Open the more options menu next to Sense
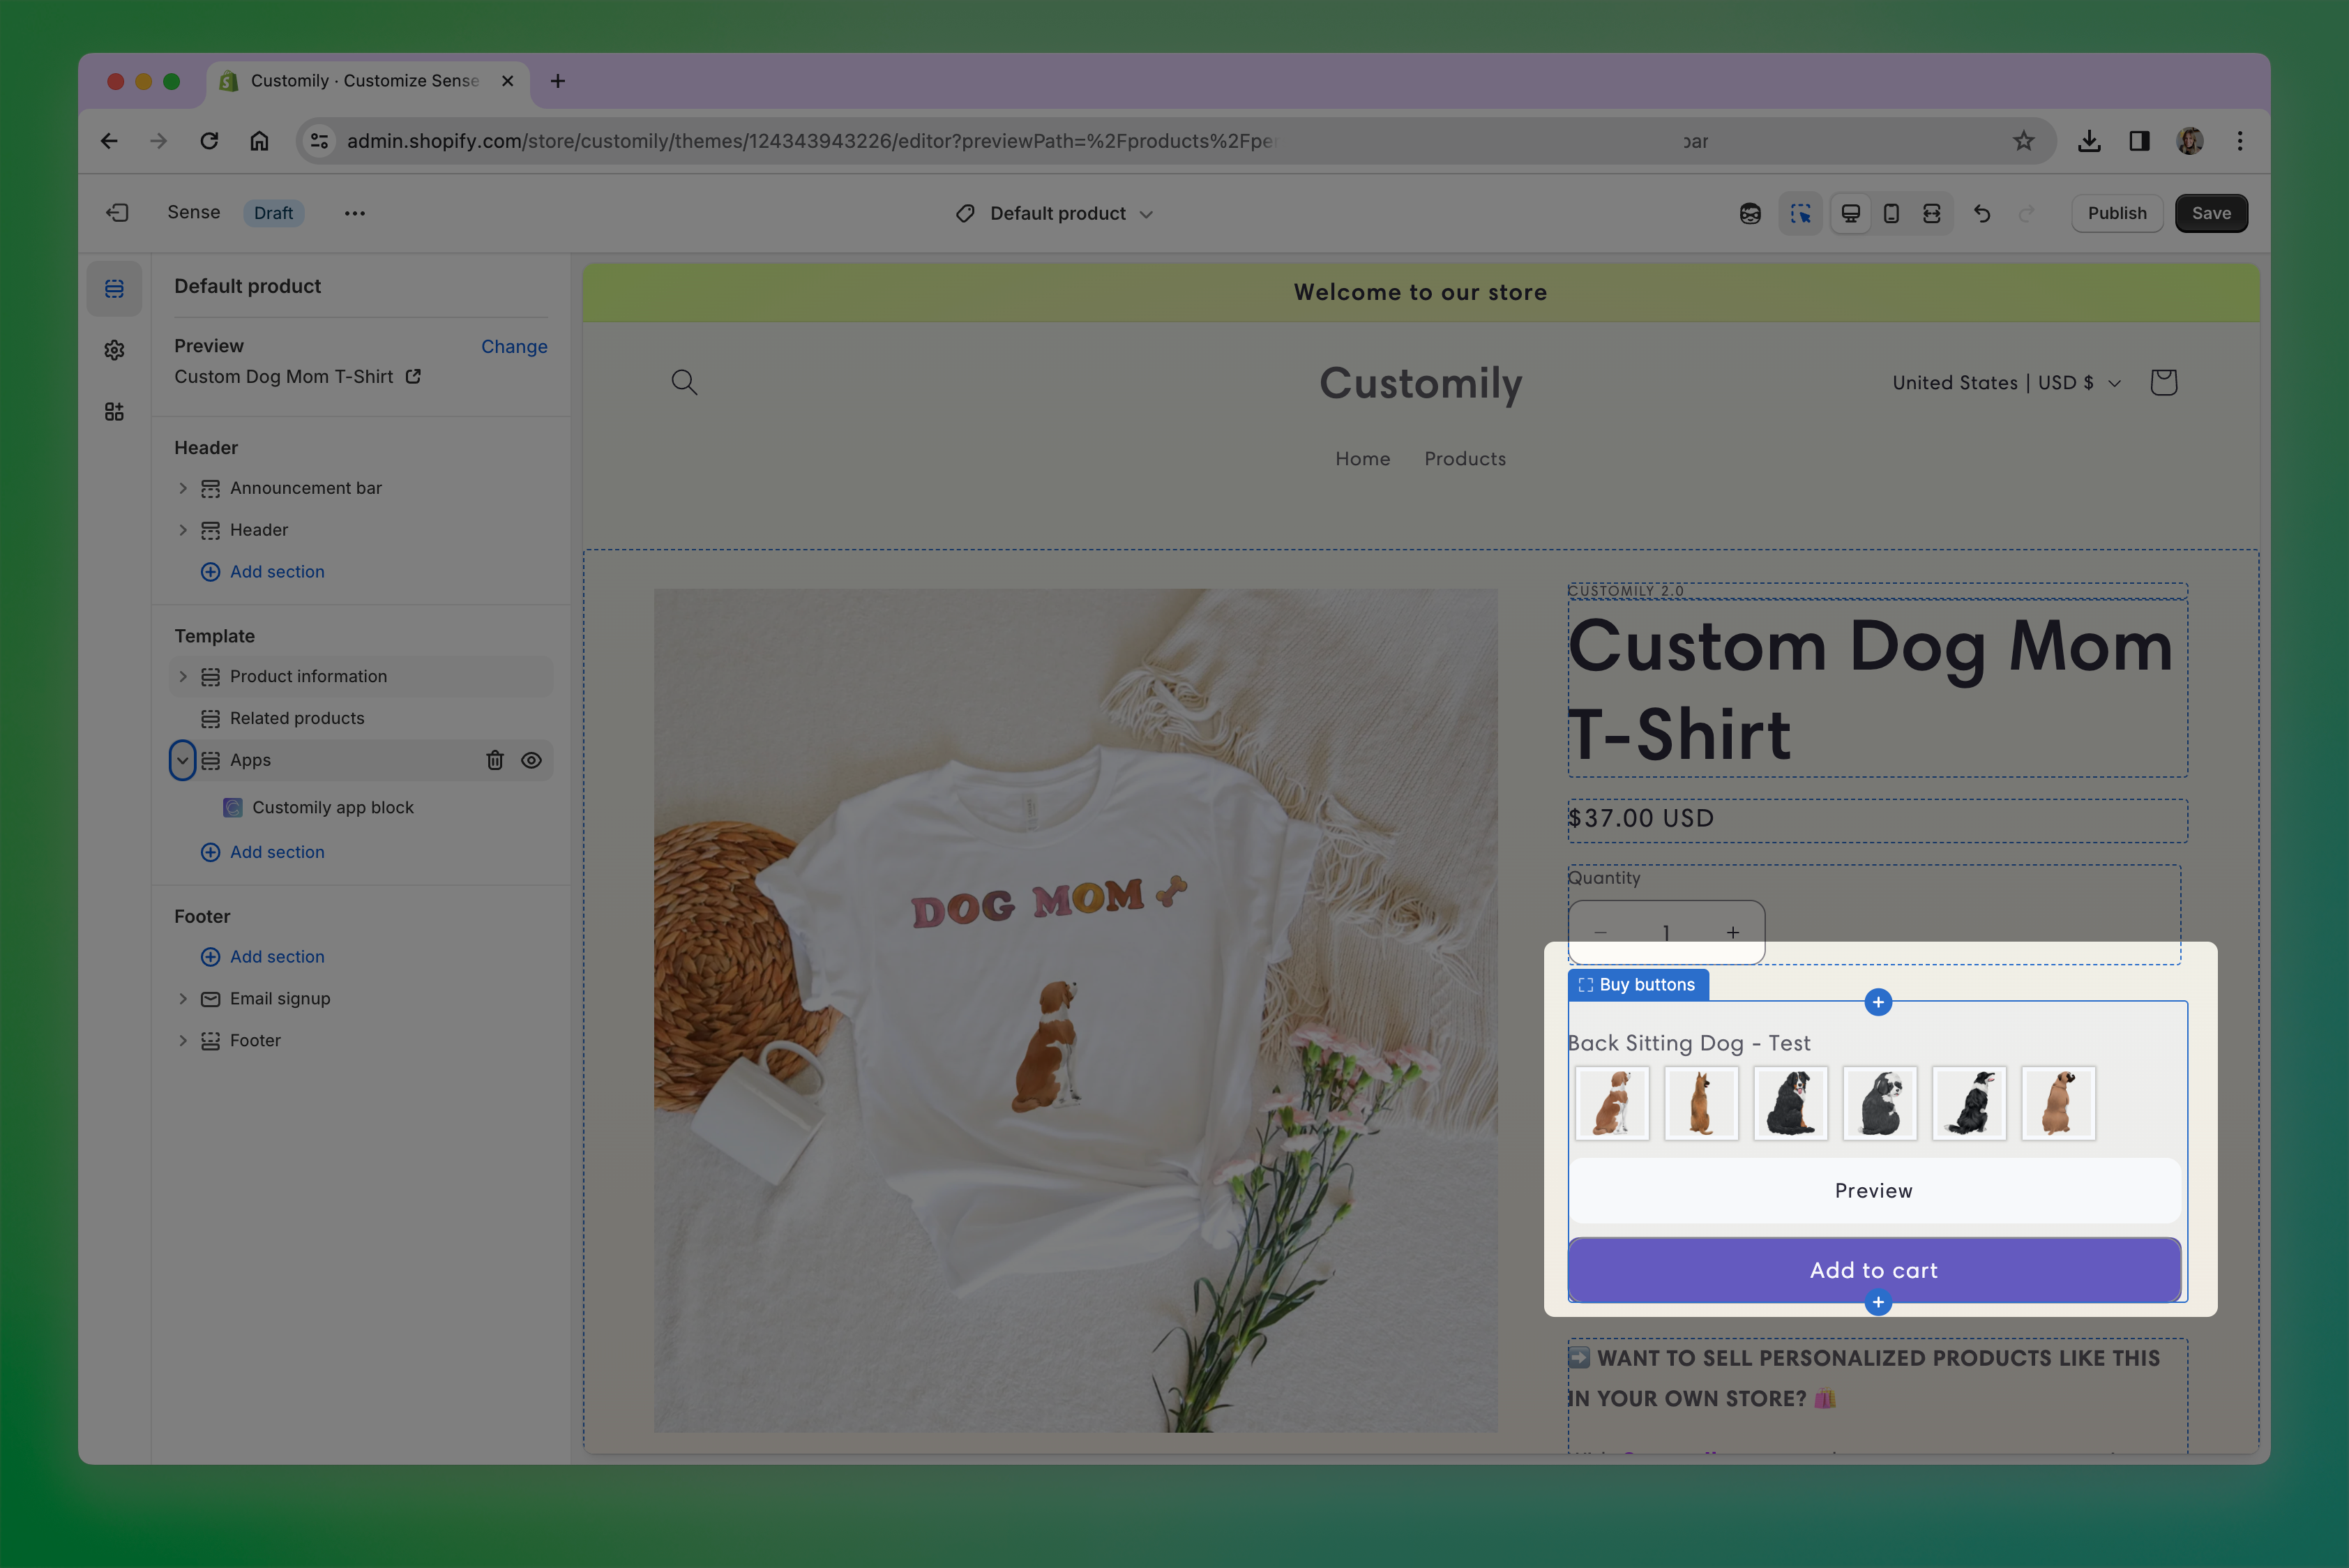 click(355, 213)
